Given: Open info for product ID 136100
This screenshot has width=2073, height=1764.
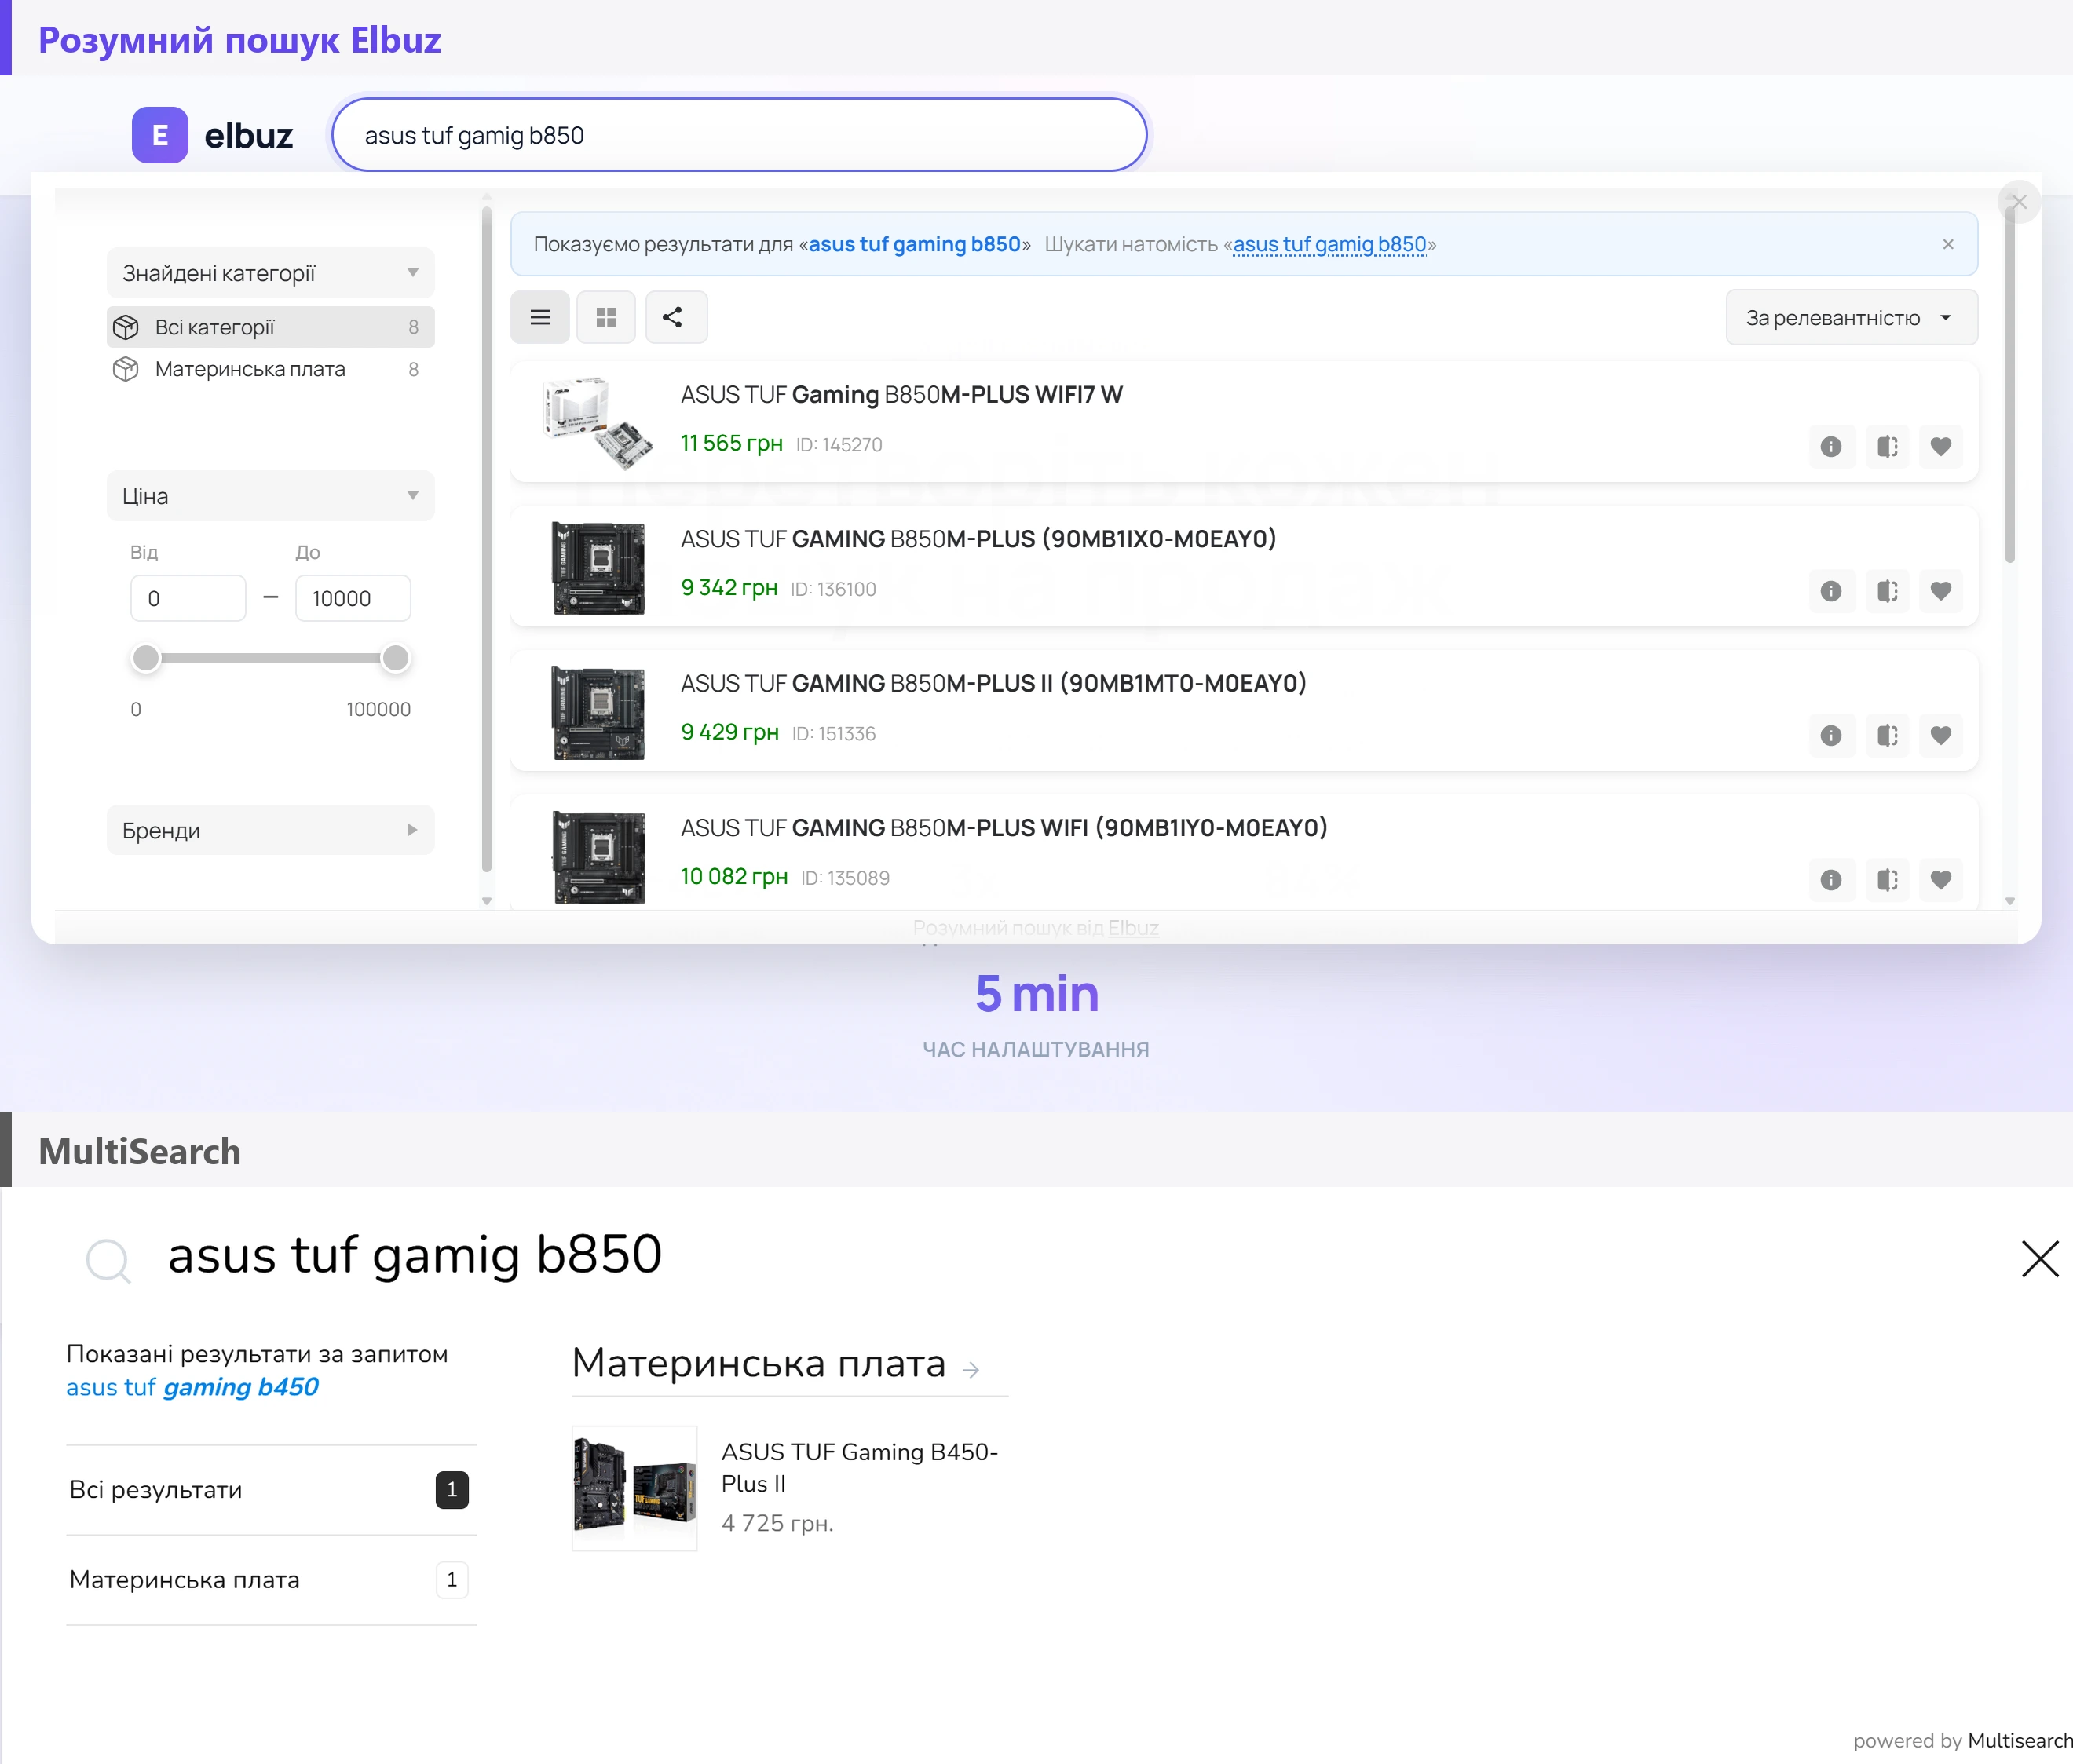Looking at the screenshot, I should tap(1831, 591).
